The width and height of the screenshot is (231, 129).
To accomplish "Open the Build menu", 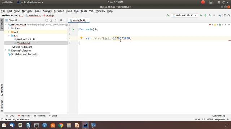I will pos(69,11).
